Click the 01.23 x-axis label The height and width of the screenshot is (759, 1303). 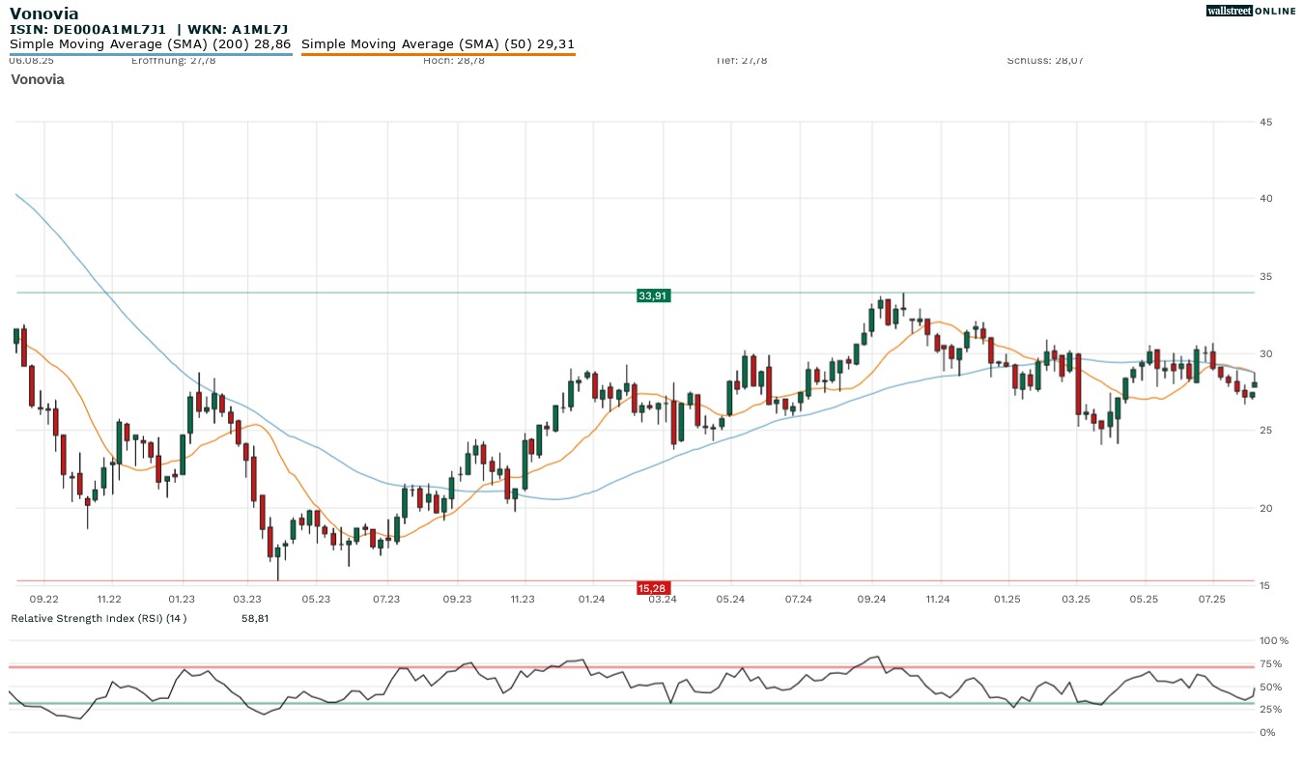coord(182,600)
